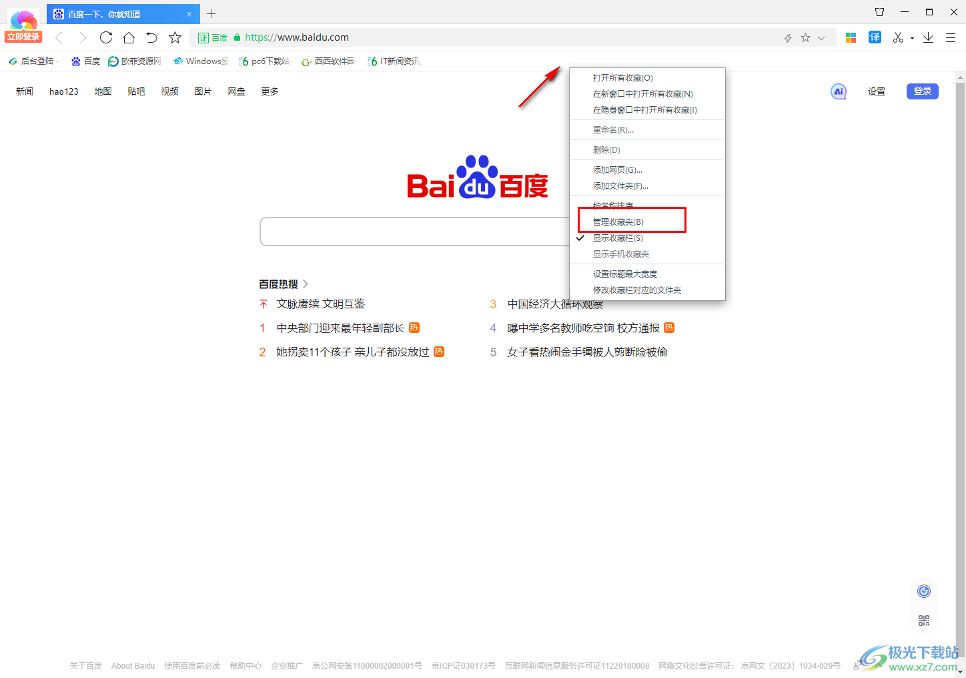The height and width of the screenshot is (678, 966).
Task: Open the 西西软件园 bookmark
Action: (x=329, y=61)
